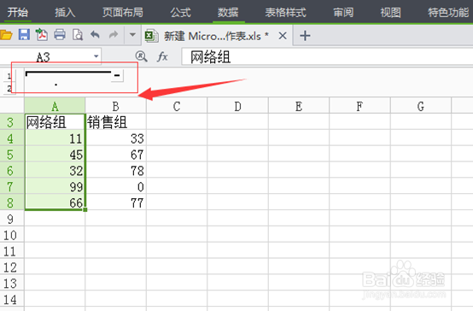Click the zoom magnifier by formula bar
This screenshot has height=311, width=473.
click(141, 56)
